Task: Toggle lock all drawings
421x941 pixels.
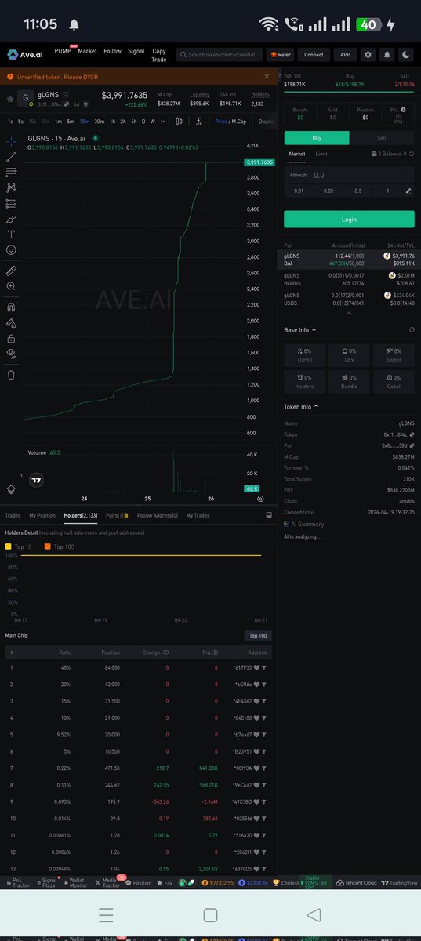Action: tap(11, 339)
